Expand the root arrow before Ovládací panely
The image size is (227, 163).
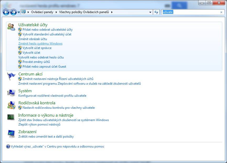click(28, 12)
